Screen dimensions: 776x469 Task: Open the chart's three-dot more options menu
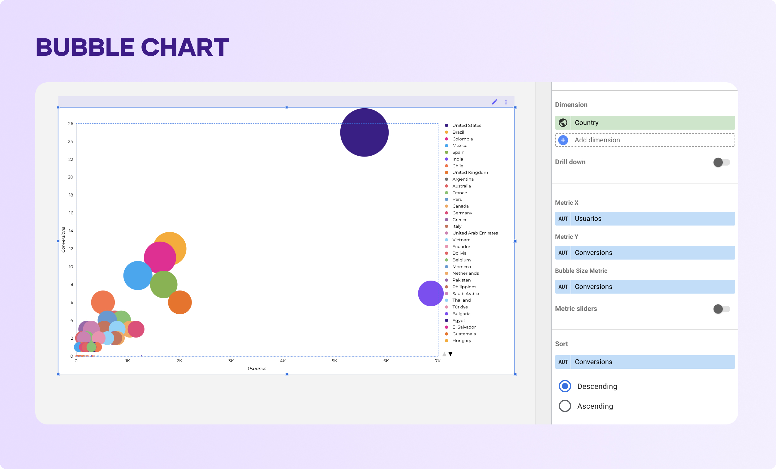click(x=506, y=102)
